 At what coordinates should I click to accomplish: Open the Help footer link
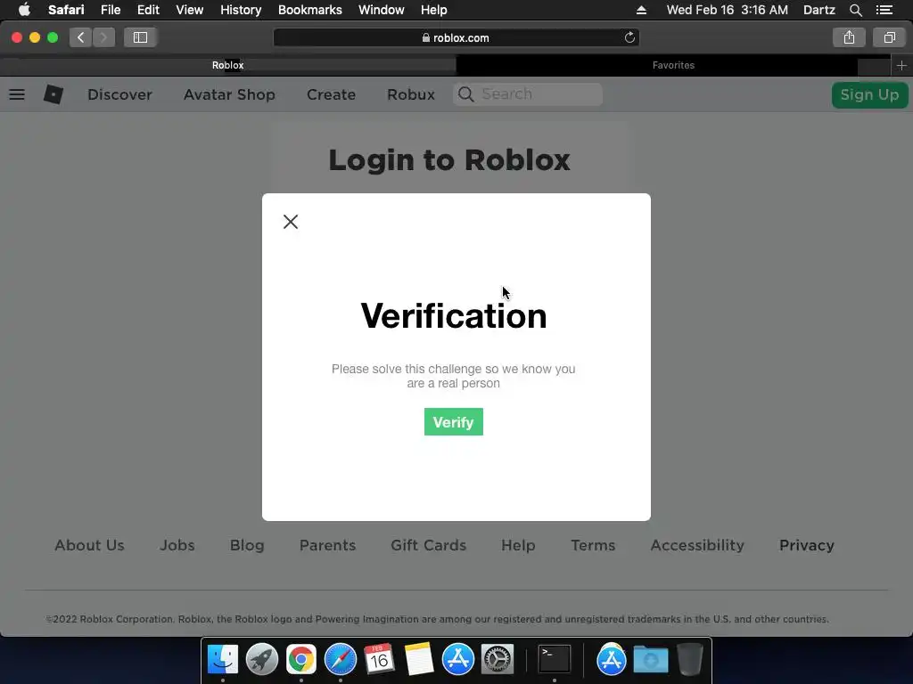[x=518, y=545]
